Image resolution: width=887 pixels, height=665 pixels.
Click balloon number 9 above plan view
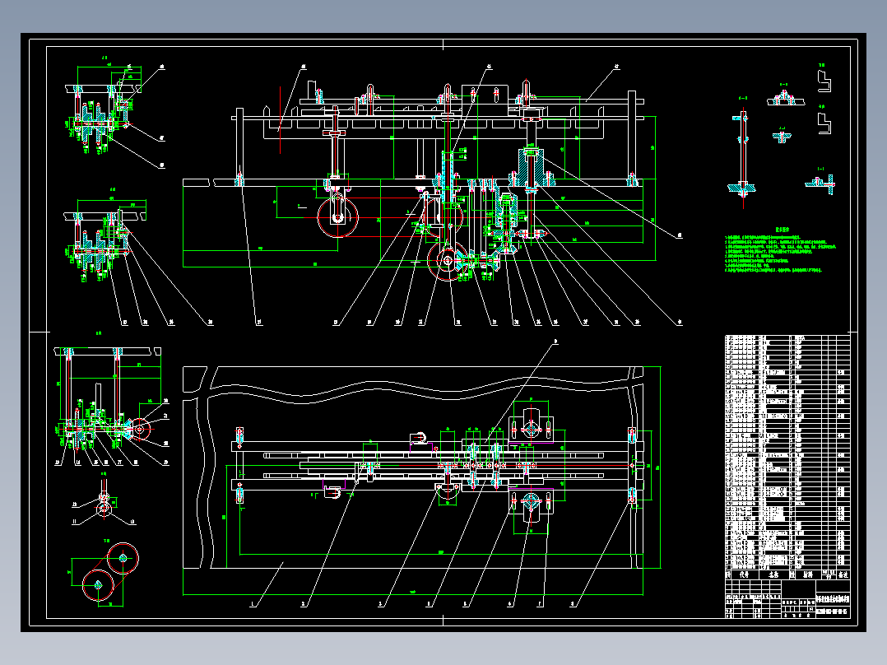coord(555,342)
